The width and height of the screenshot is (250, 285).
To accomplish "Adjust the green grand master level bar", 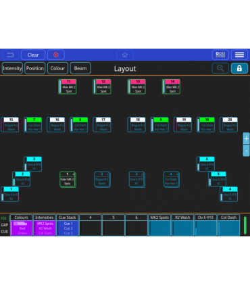I will coord(245,226).
